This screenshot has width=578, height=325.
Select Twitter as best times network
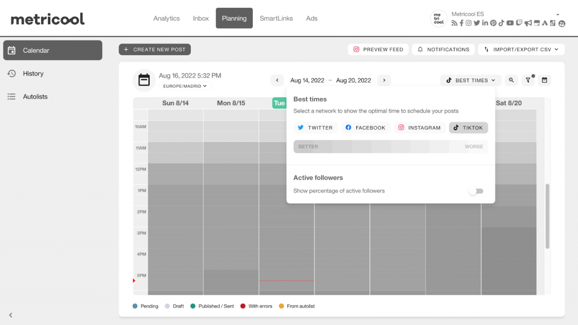[315, 127]
